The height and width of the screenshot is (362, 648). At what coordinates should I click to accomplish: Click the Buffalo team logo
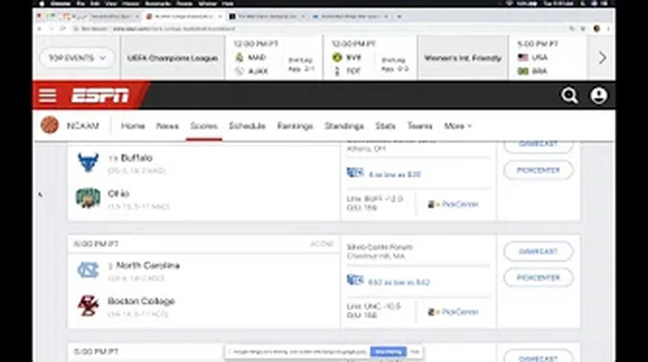tap(88, 163)
